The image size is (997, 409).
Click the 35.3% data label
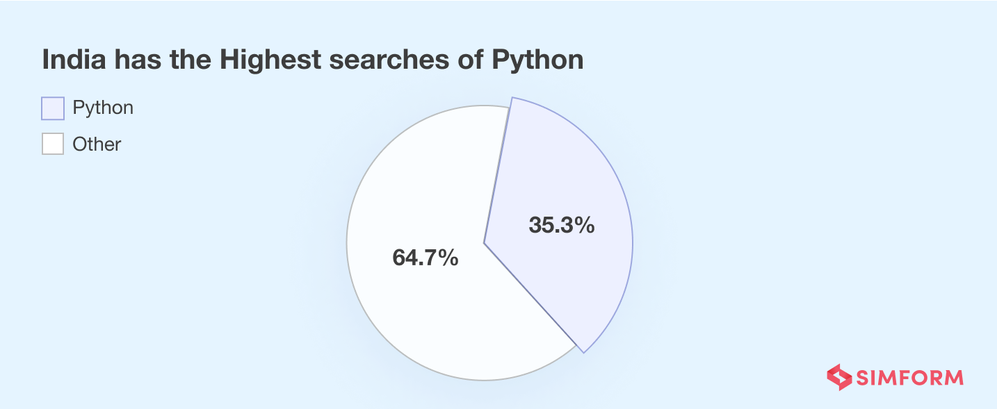[561, 225]
